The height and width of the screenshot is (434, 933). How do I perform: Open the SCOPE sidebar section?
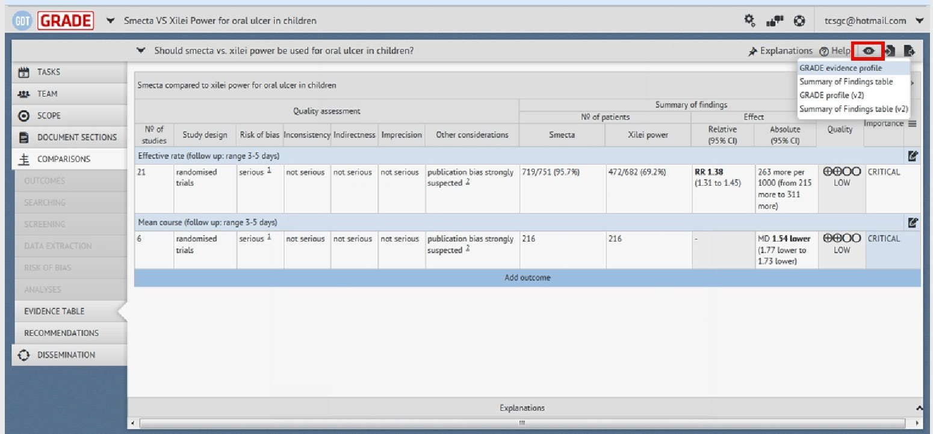click(69, 115)
